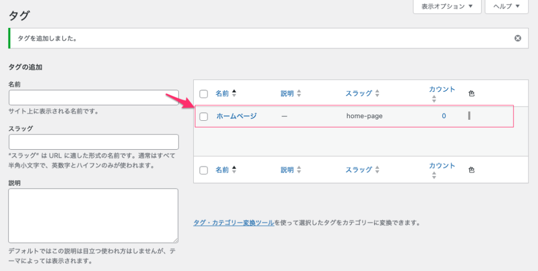Open タグ・カテゴリー変換ツール link
538x271 pixels.
click(x=234, y=223)
